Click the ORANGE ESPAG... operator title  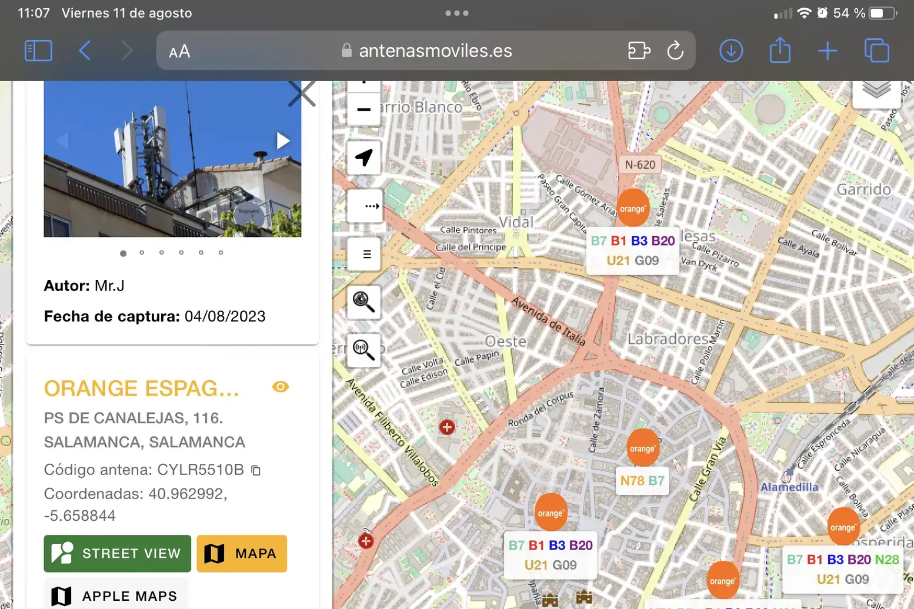[142, 388]
